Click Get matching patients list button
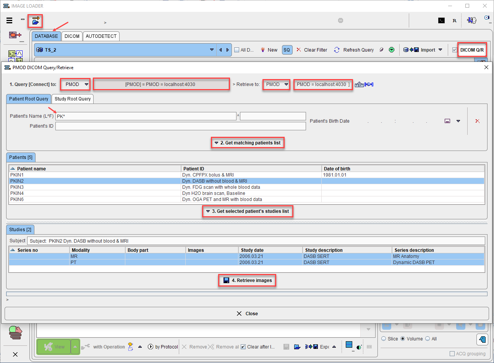Image resolution: width=494 pixels, height=363 pixels. click(248, 143)
